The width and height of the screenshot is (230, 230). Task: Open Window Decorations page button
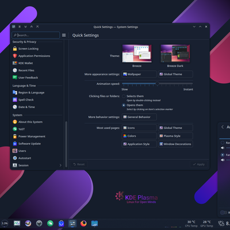pyautogui.click(x=175, y=144)
